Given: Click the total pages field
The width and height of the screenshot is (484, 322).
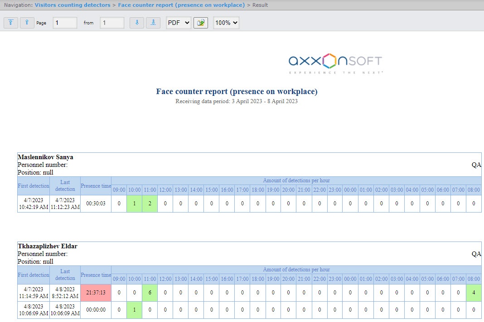Looking at the screenshot, I should click(x=112, y=23).
